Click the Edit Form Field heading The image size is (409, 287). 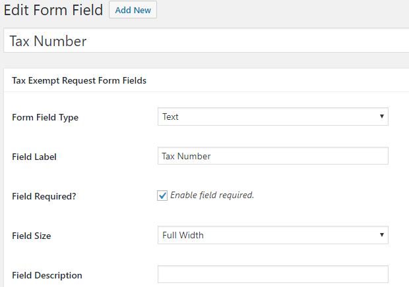click(53, 10)
